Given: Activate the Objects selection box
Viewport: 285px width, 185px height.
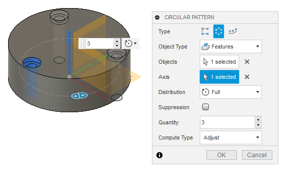Looking at the screenshot, I should 219,62.
